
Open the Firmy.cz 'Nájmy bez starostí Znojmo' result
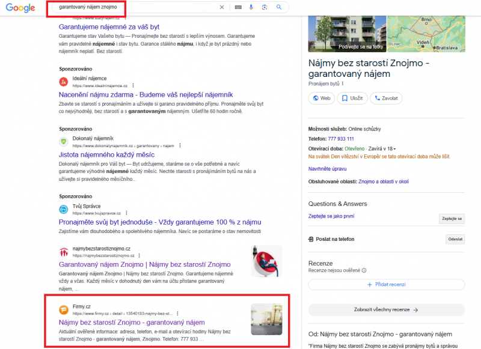132,323
